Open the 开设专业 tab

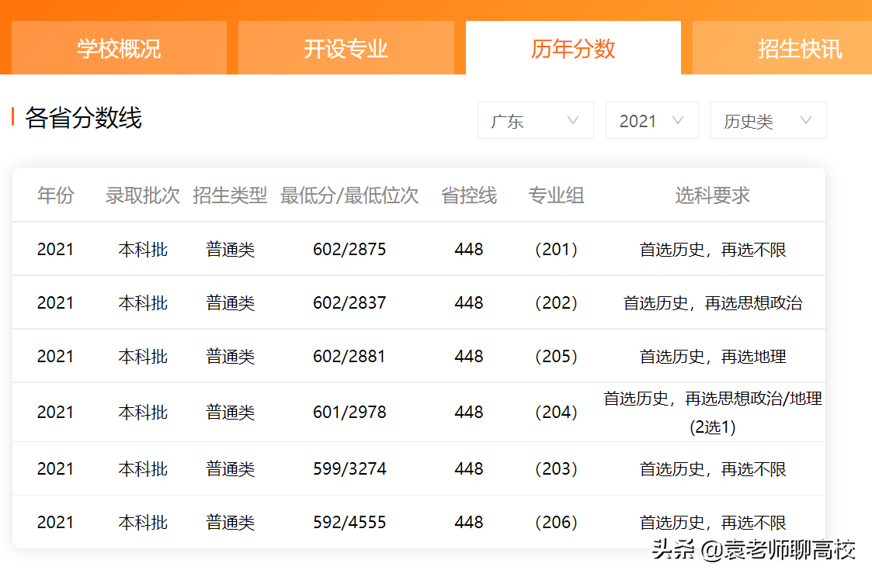(345, 47)
